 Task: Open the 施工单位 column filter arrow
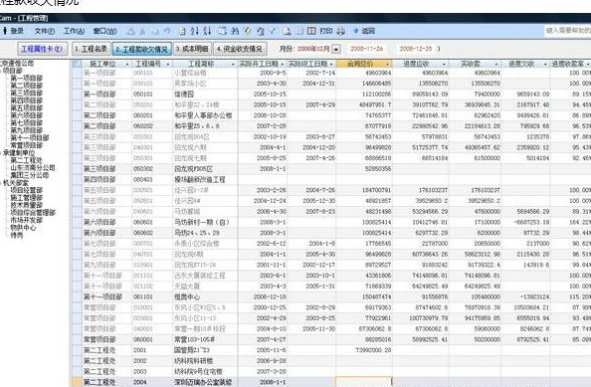pos(127,64)
